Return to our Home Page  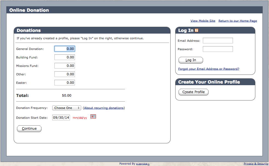point(238,21)
